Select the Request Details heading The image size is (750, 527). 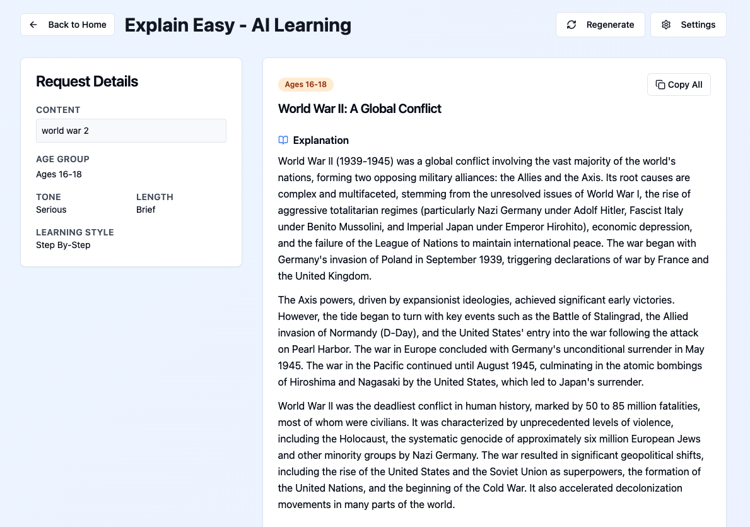point(86,81)
